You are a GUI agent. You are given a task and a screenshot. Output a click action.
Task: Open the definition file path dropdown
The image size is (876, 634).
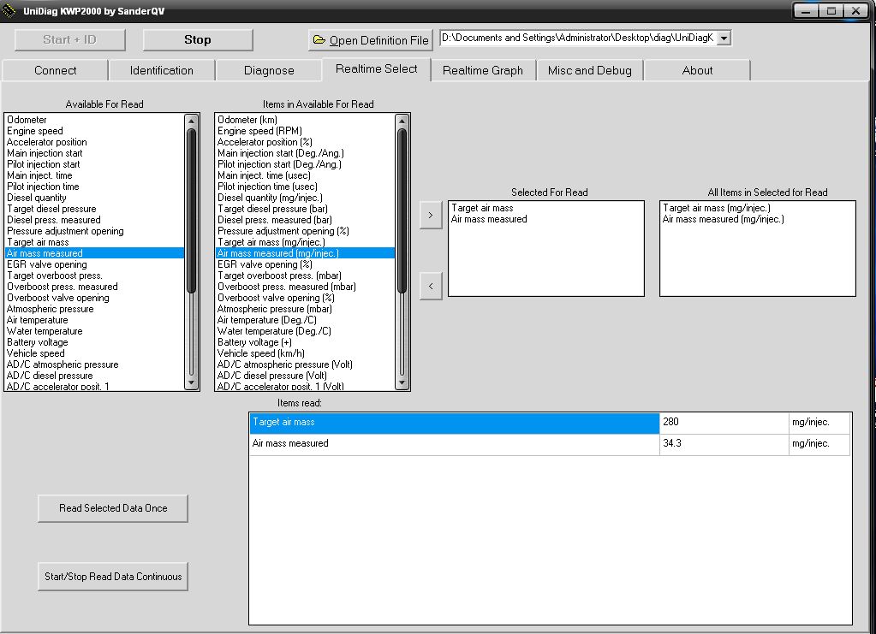[x=724, y=39]
